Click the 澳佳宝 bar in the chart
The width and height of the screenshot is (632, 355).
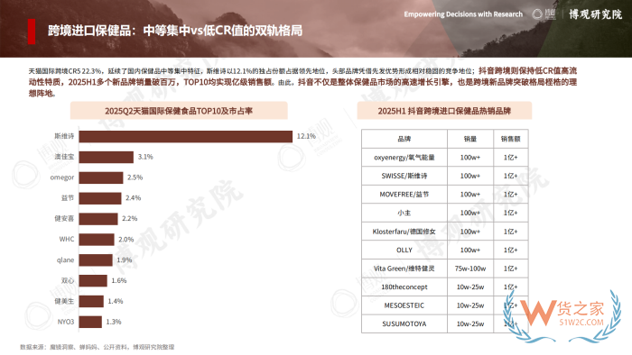coord(106,157)
